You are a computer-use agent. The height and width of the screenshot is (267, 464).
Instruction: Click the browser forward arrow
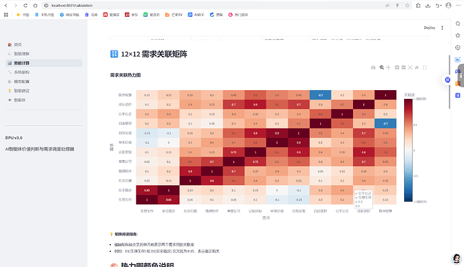(15, 5)
